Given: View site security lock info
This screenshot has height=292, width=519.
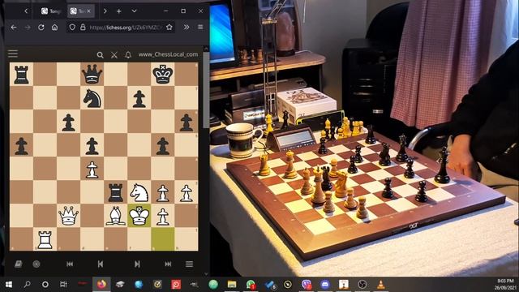Looking at the screenshot, I should click(83, 27).
